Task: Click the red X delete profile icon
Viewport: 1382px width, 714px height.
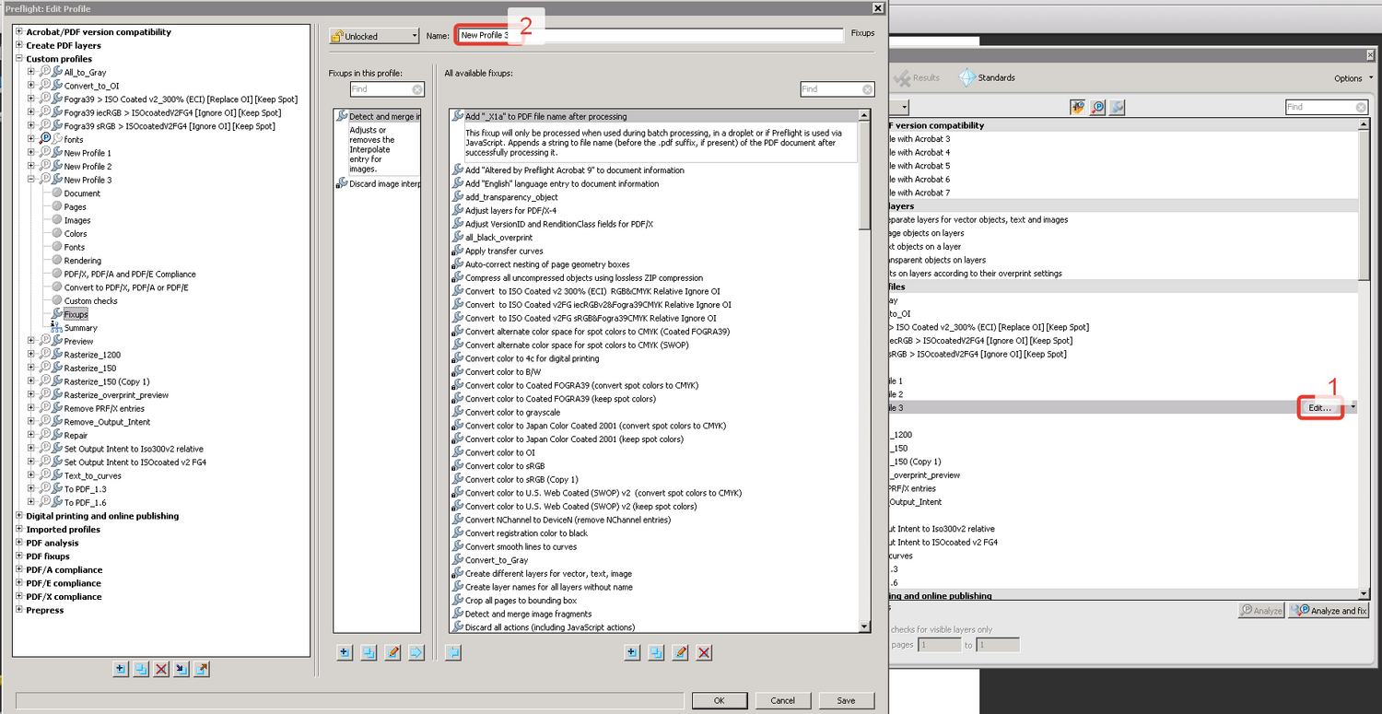Action: (161, 669)
